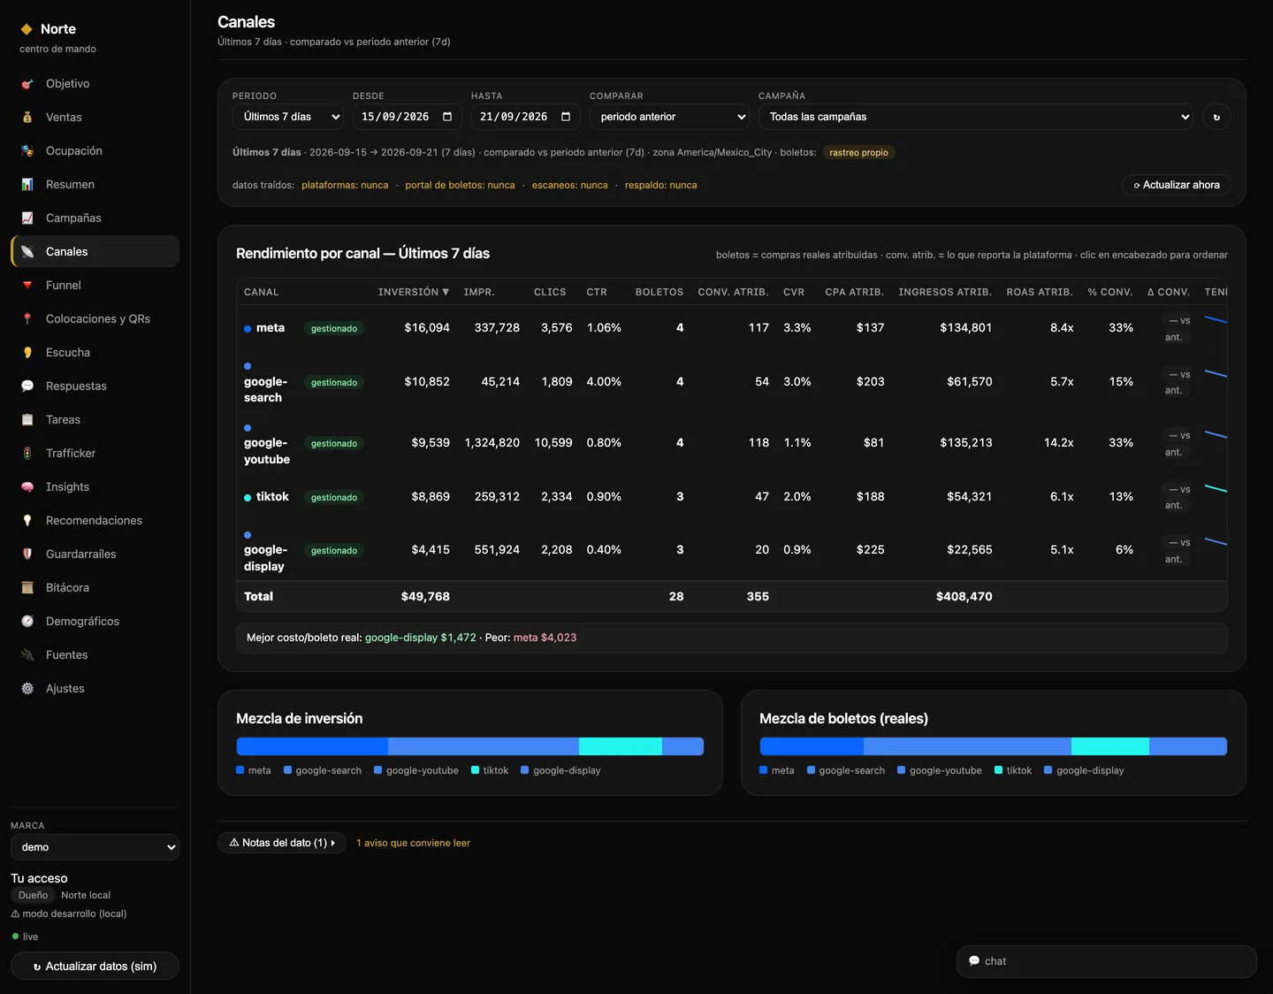Click the Actualizar ahora button
This screenshot has width=1273, height=994.
[x=1177, y=185]
